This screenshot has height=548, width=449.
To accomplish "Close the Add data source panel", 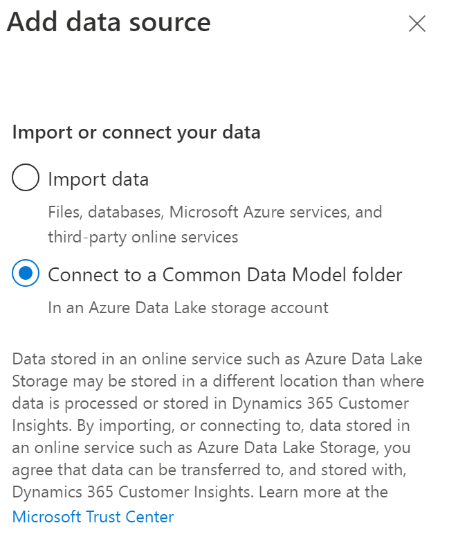I will pos(416,24).
